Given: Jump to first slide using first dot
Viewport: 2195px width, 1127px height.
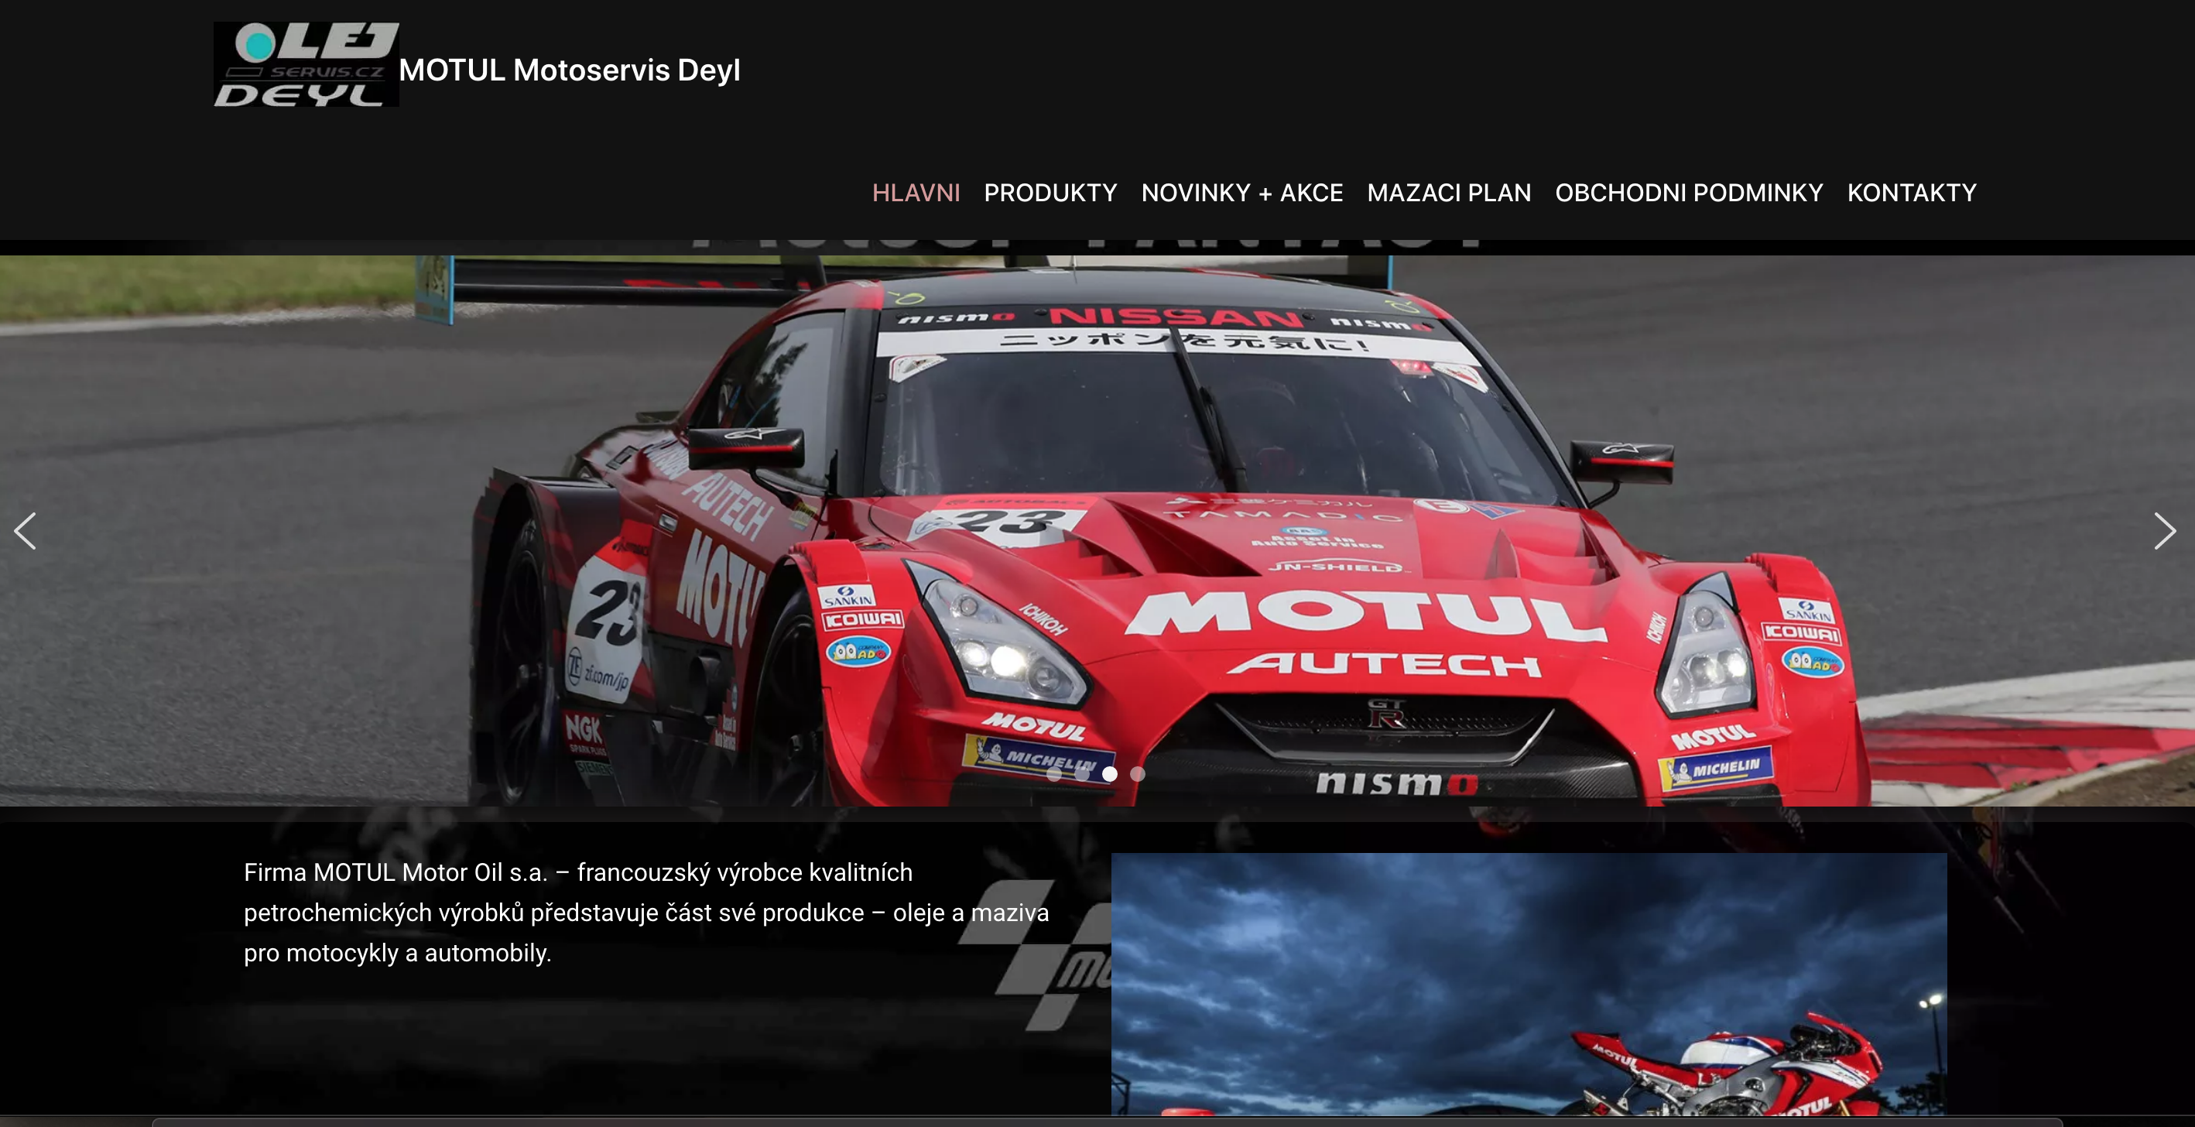Looking at the screenshot, I should pyautogui.click(x=1054, y=773).
